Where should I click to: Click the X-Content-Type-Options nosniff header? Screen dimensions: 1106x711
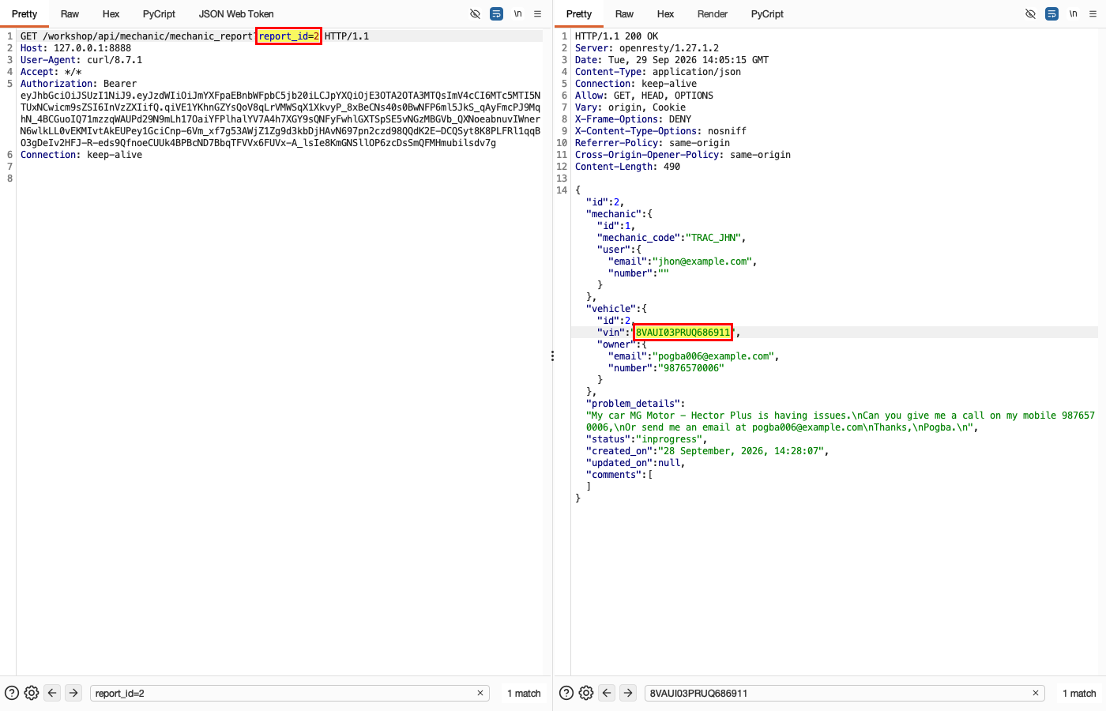pos(660,131)
